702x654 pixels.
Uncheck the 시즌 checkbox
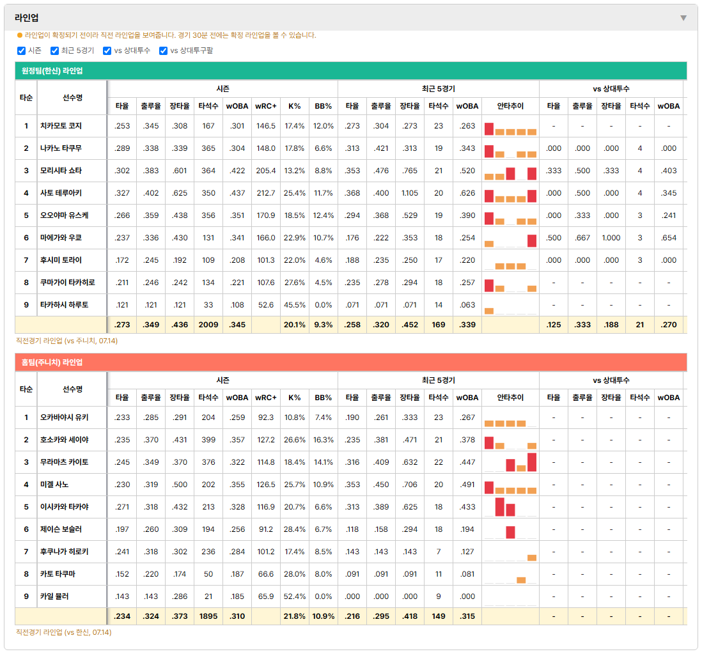point(21,51)
